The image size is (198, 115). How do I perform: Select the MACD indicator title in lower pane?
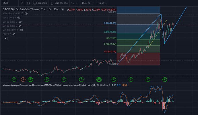click(49, 85)
